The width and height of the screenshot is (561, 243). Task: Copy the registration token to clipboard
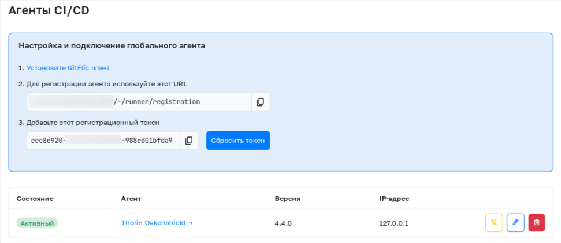tap(189, 141)
